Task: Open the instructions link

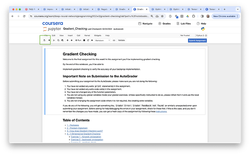Action: pos(161,112)
